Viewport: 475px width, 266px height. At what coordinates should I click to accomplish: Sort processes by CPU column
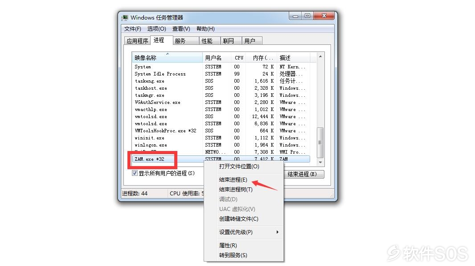[239, 58]
